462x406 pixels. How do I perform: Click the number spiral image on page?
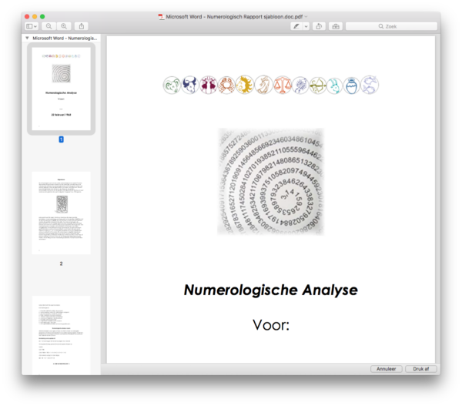pyautogui.click(x=270, y=182)
